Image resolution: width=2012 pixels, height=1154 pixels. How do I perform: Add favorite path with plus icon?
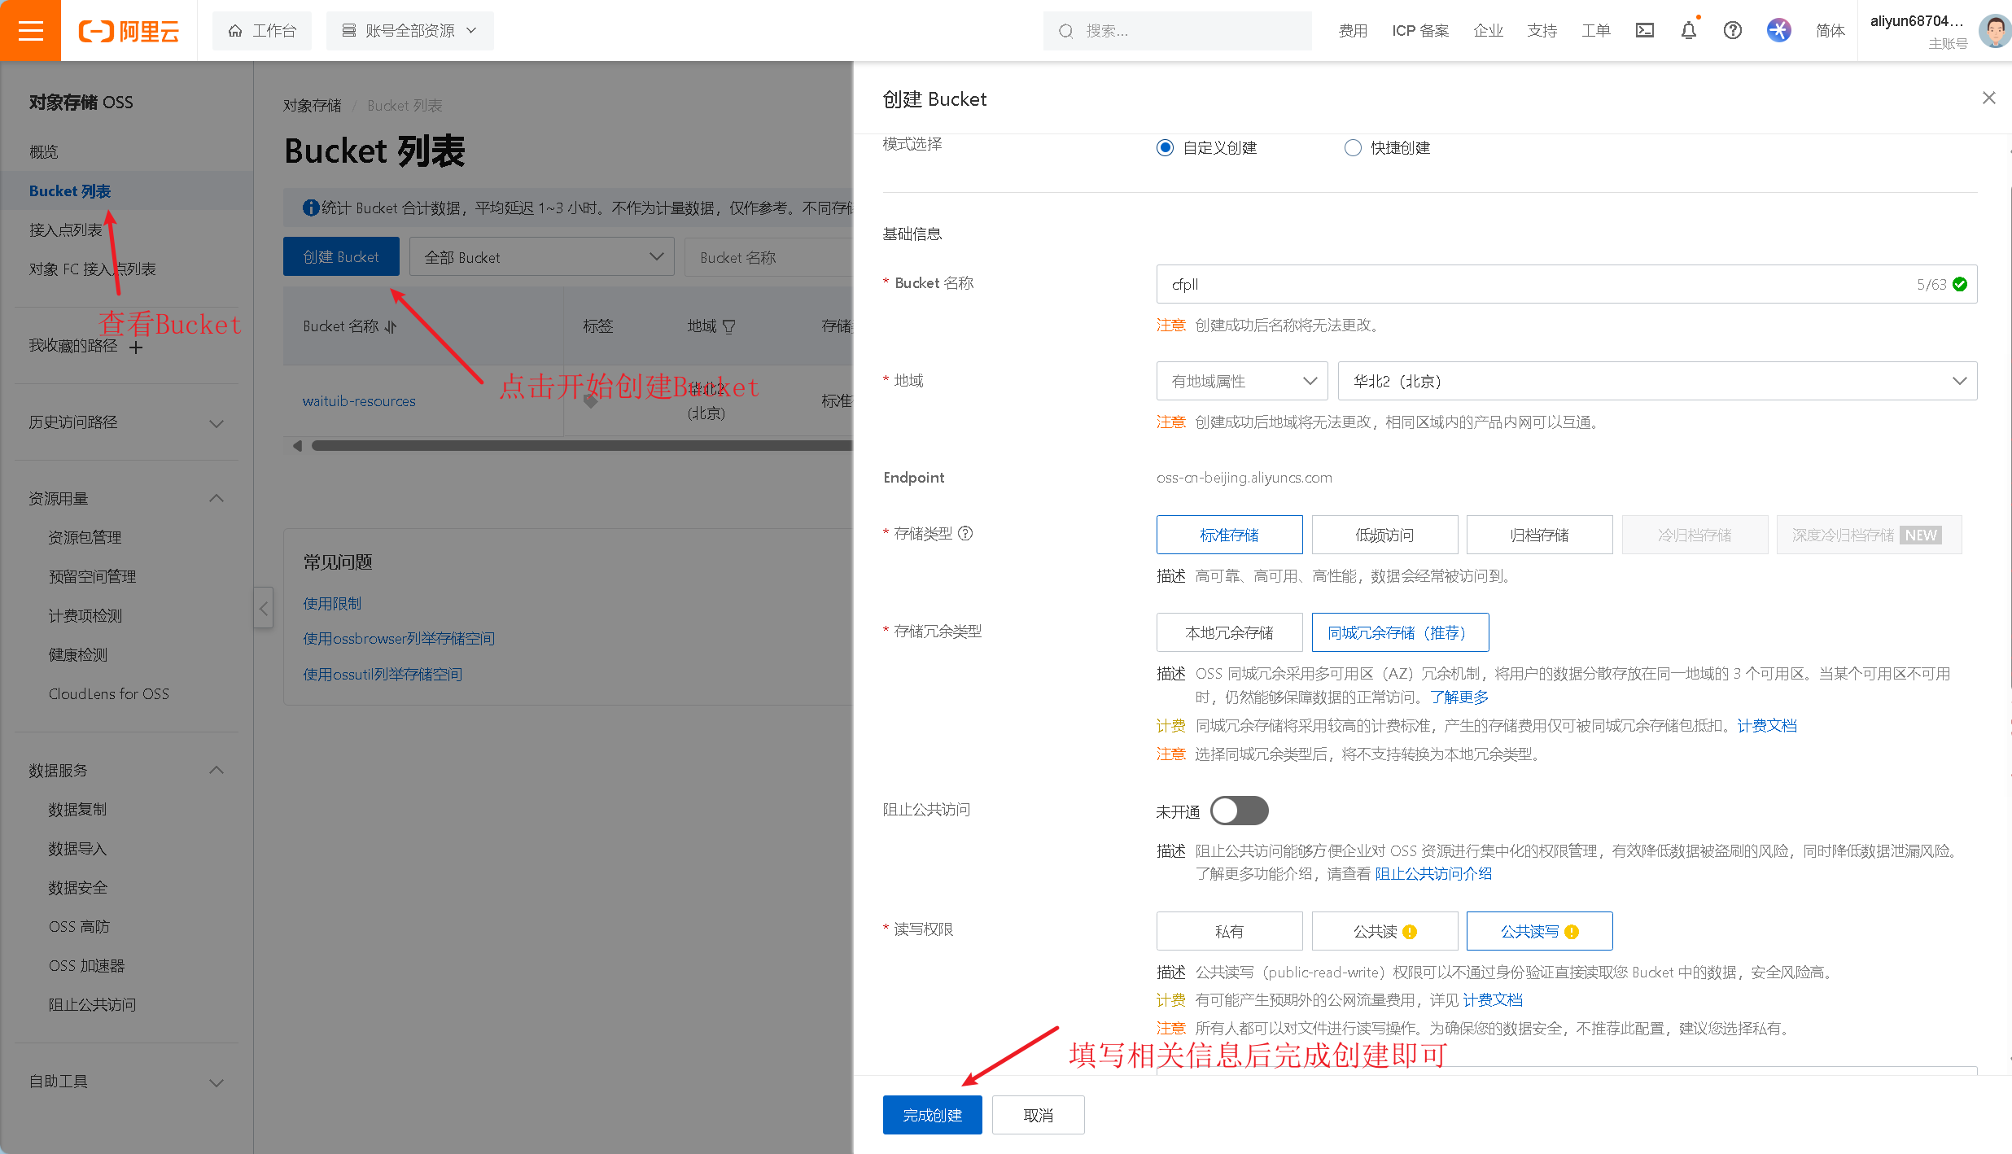[136, 348]
